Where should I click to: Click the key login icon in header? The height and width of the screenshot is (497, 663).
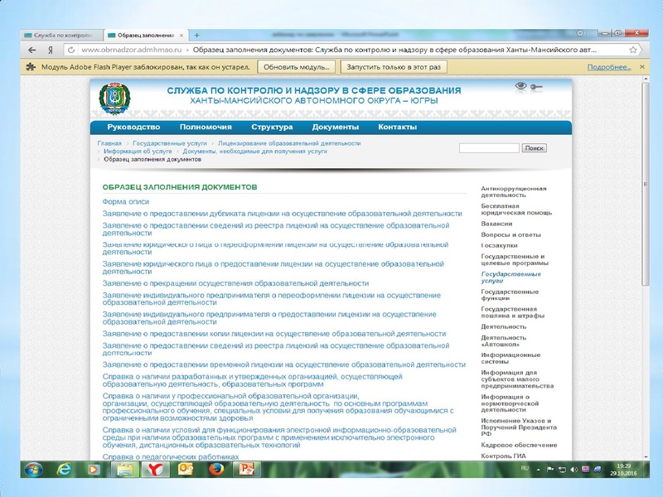(x=537, y=86)
